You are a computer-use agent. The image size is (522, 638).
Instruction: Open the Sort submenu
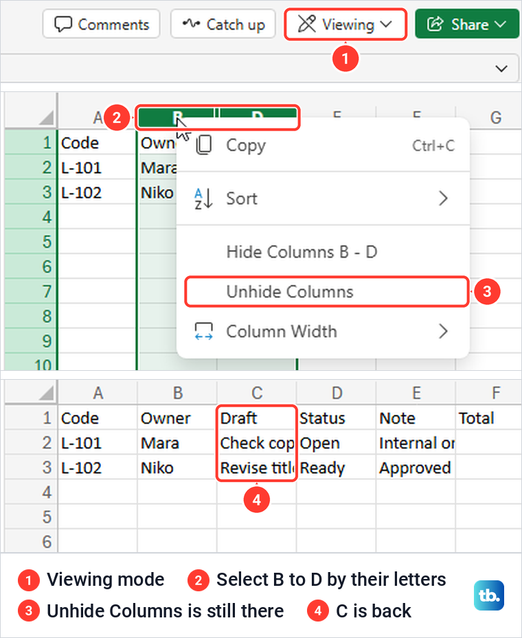(x=323, y=198)
